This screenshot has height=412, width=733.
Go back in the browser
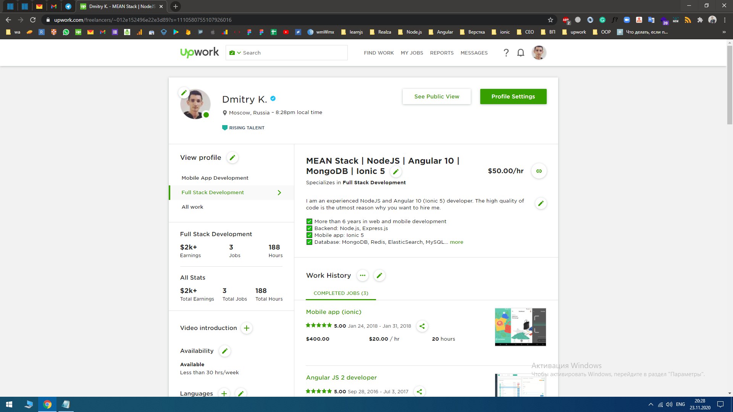click(8, 20)
